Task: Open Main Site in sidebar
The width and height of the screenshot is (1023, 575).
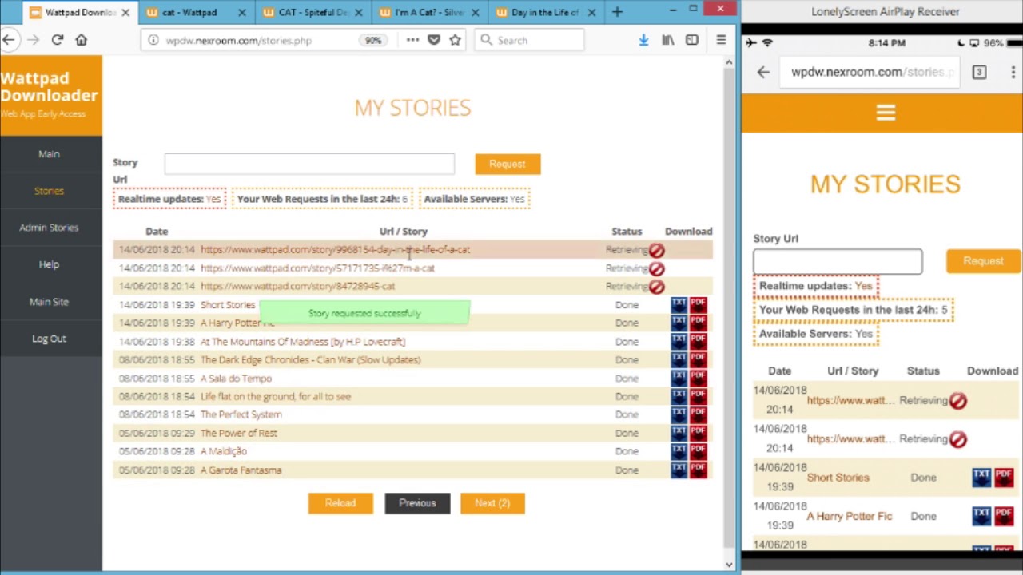Action: 49,302
